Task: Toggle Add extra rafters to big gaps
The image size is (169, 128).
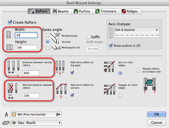Action: pyautogui.click(x=72, y=72)
